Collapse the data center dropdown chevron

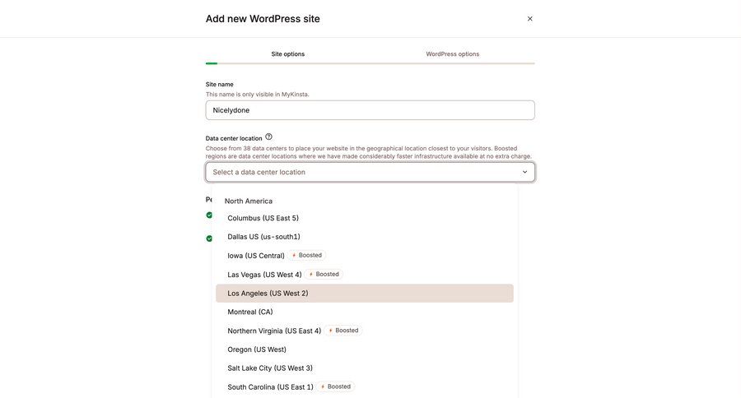(x=524, y=172)
